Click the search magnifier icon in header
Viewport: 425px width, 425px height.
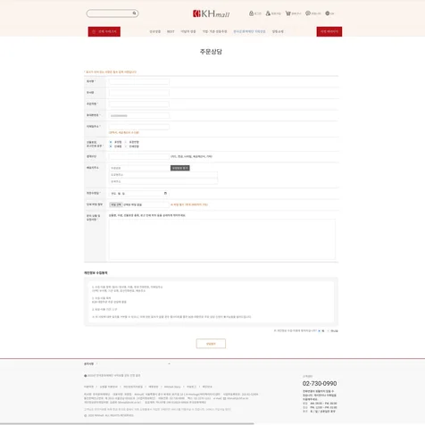134,13
